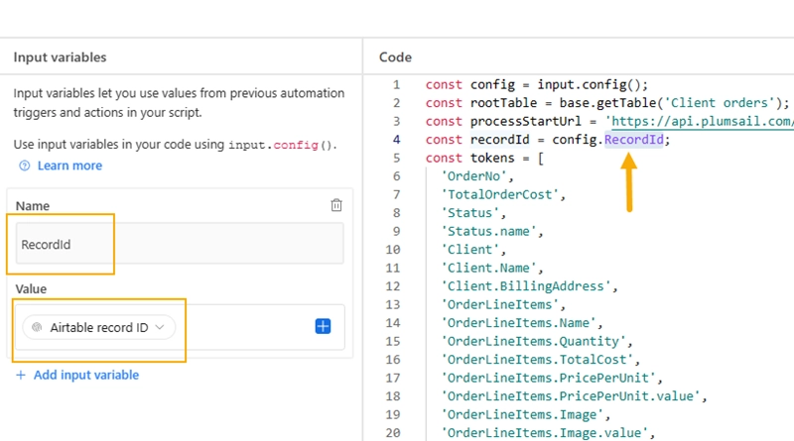
Task: Click Add input variable link
Action: [x=86, y=376]
